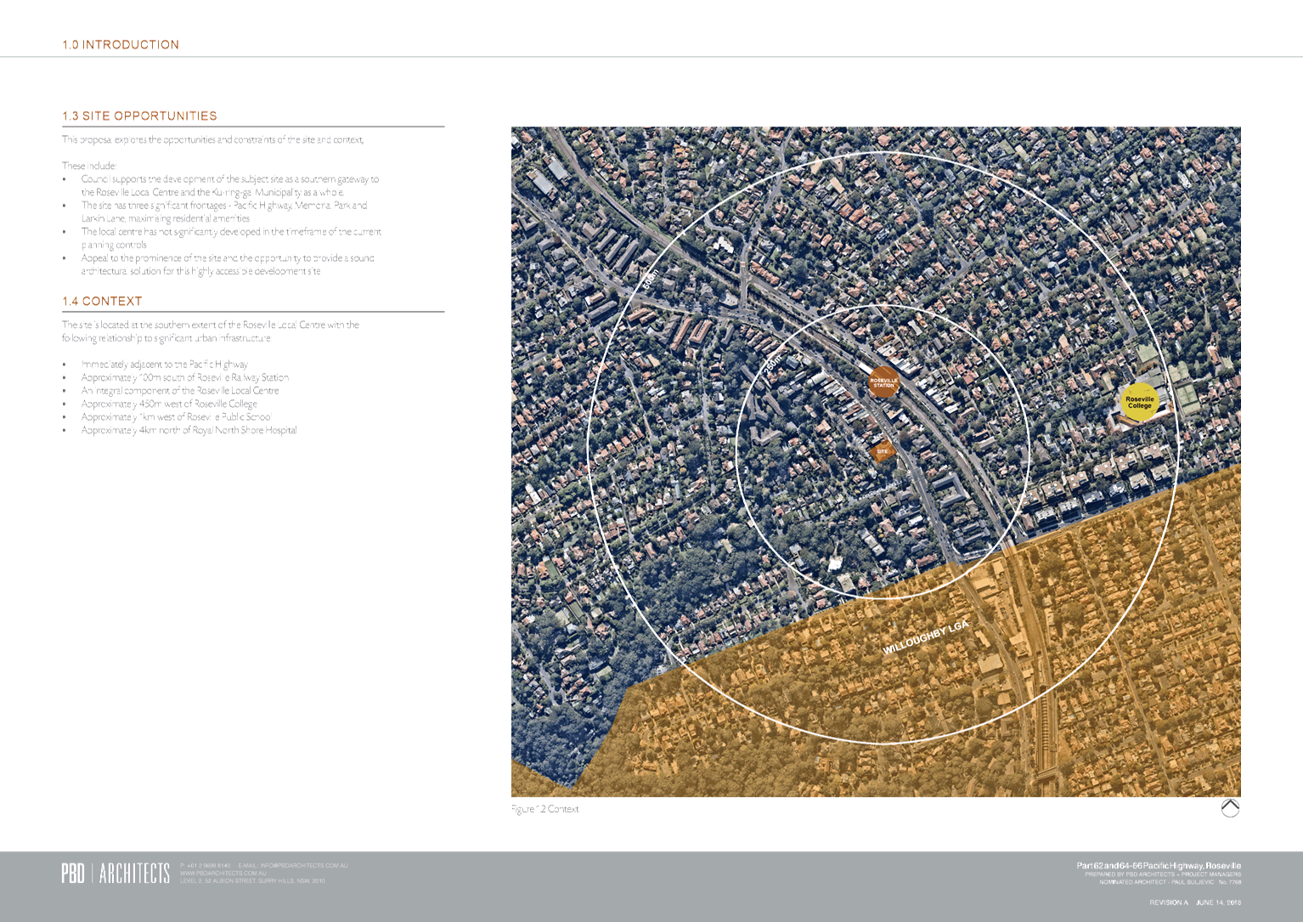Click the paragraph starting 'The site is located at'
This screenshot has width=1303, height=922.
point(210,331)
